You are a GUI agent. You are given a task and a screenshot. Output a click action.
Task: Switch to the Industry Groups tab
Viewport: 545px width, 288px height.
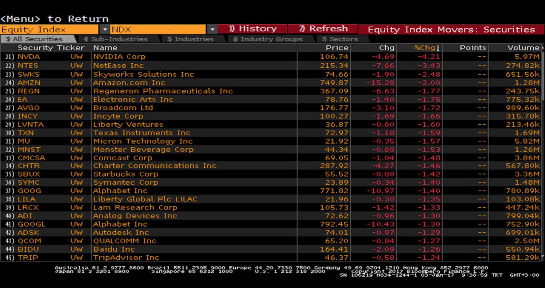(x=271, y=39)
